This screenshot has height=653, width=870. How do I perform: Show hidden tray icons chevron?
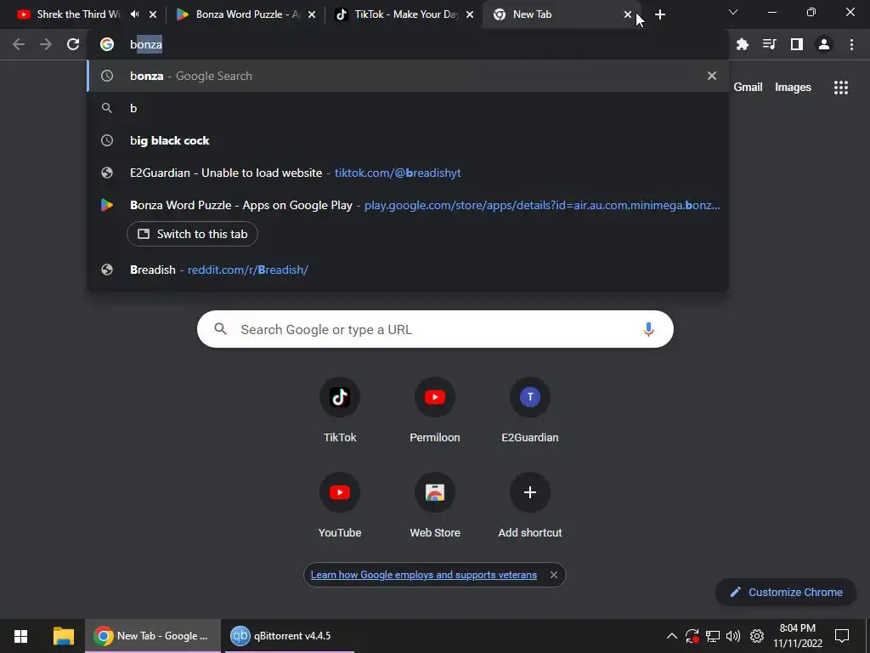pos(671,636)
